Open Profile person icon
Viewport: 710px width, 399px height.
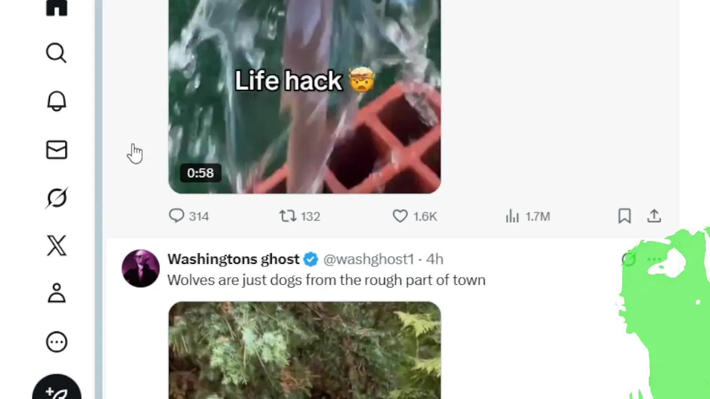pos(57,293)
